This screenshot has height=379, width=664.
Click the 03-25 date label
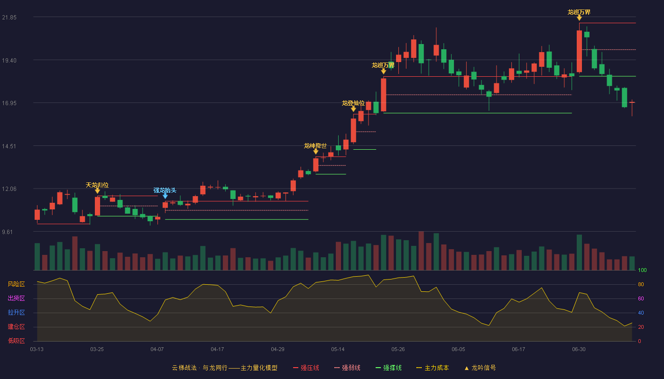click(97, 349)
